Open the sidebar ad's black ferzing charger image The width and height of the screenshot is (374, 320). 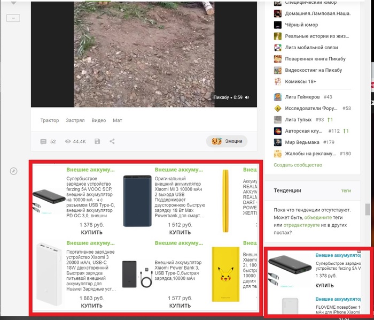[x=290, y=271]
